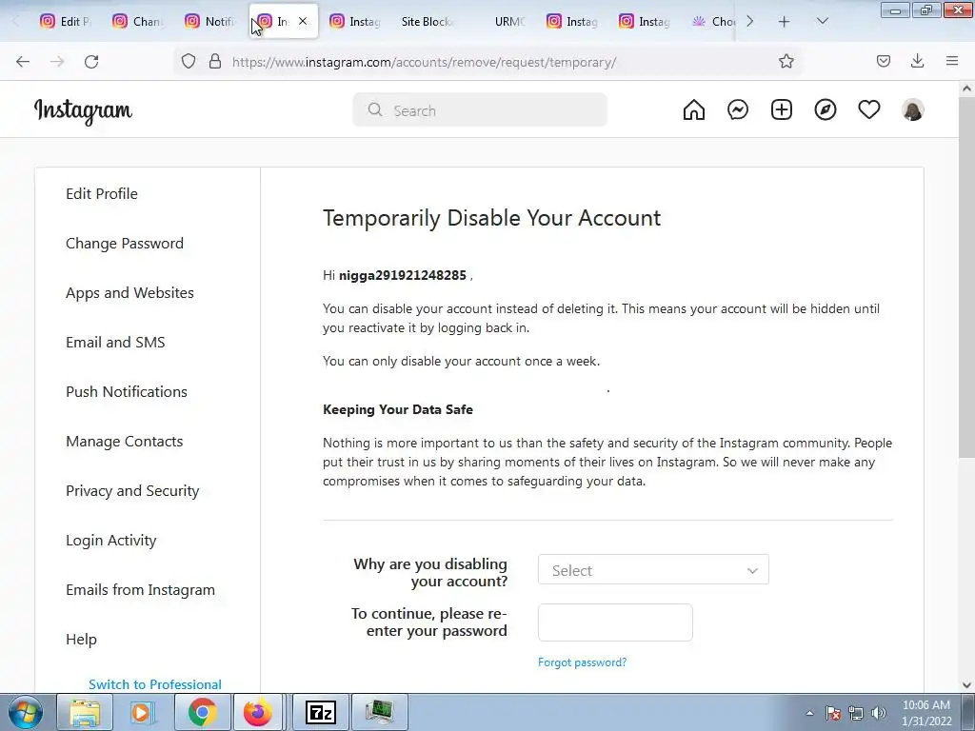The width and height of the screenshot is (975, 731).
Task: List all tabs dropdown arrow
Action: tap(822, 21)
